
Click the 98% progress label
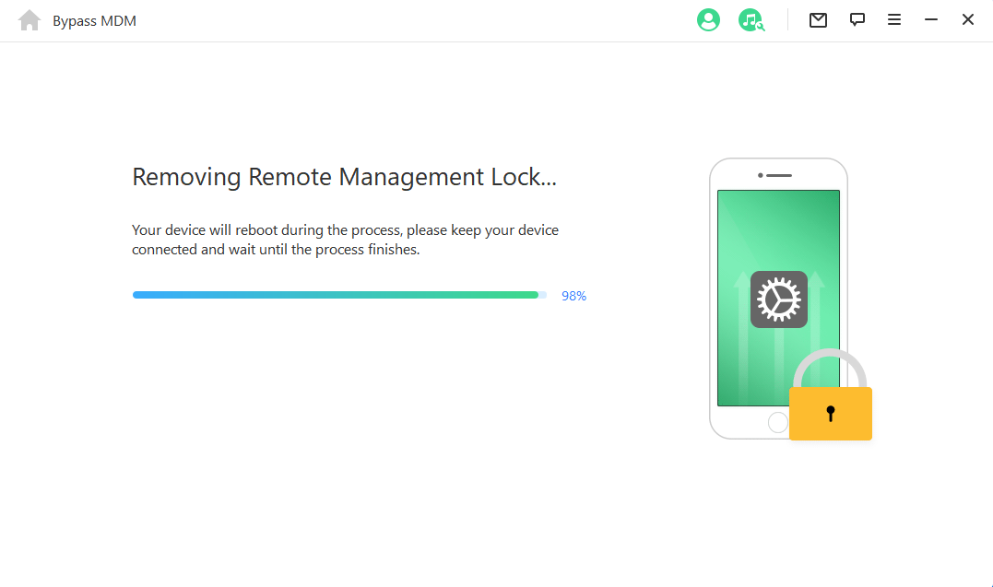coord(573,296)
